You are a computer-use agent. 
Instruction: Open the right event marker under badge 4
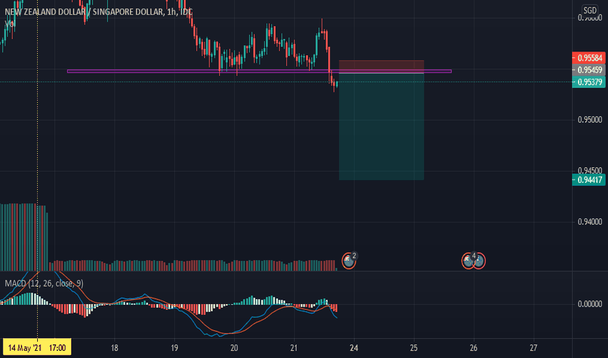point(479,261)
